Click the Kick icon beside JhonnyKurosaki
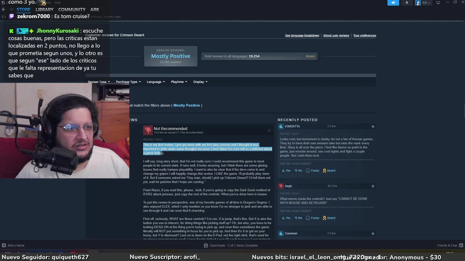 (11, 31)
